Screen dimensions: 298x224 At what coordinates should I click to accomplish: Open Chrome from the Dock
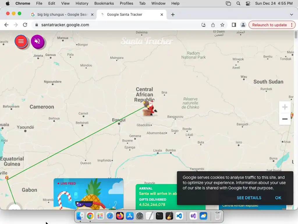point(90,216)
